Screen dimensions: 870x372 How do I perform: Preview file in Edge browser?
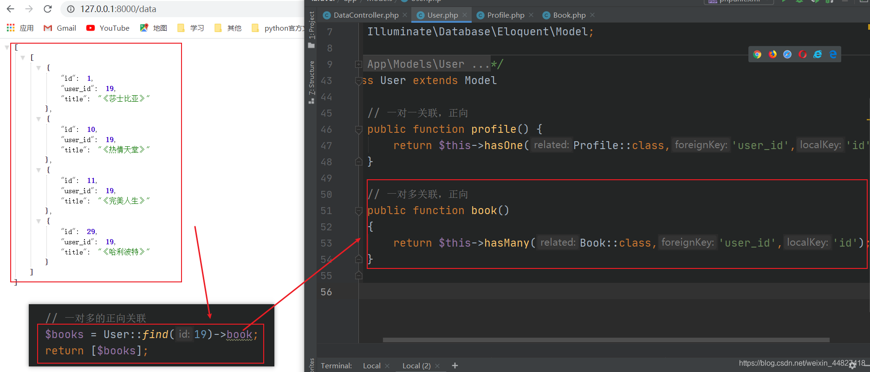point(833,54)
